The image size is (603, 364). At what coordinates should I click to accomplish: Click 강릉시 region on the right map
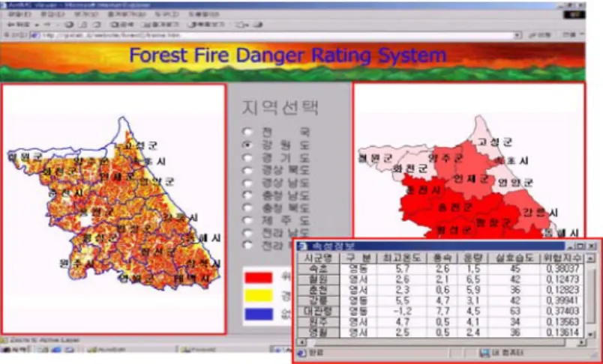click(540, 213)
